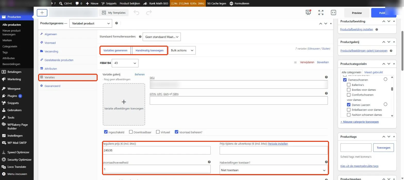This screenshot has width=404, height=180.
Task: Open Plugins in the sidebar
Action: pyautogui.click(x=12, y=96)
